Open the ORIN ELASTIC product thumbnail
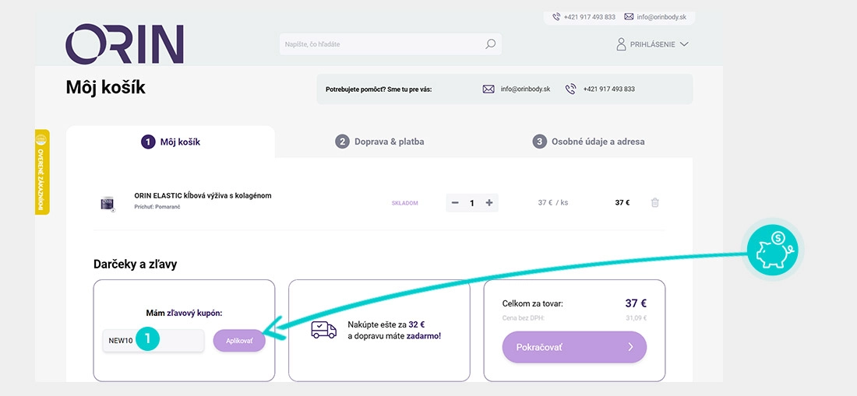The height and width of the screenshot is (396, 857). tap(108, 204)
